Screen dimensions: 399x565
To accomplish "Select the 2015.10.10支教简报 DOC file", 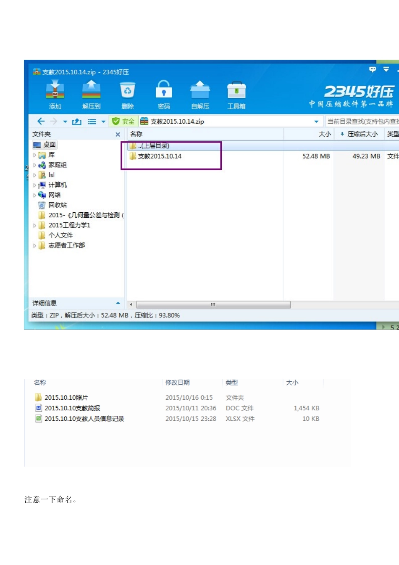I will pyautogui.click(x=68, y=408).
